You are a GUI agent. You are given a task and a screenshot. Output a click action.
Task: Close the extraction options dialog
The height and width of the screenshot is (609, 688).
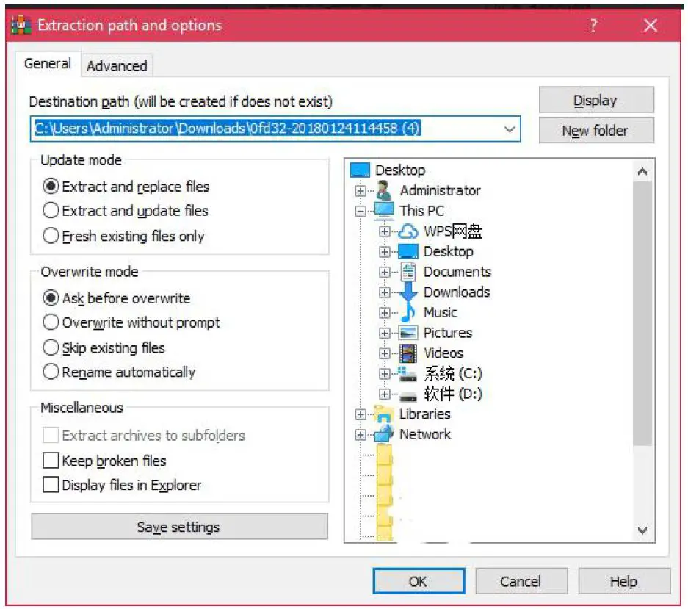pos(651,25)
